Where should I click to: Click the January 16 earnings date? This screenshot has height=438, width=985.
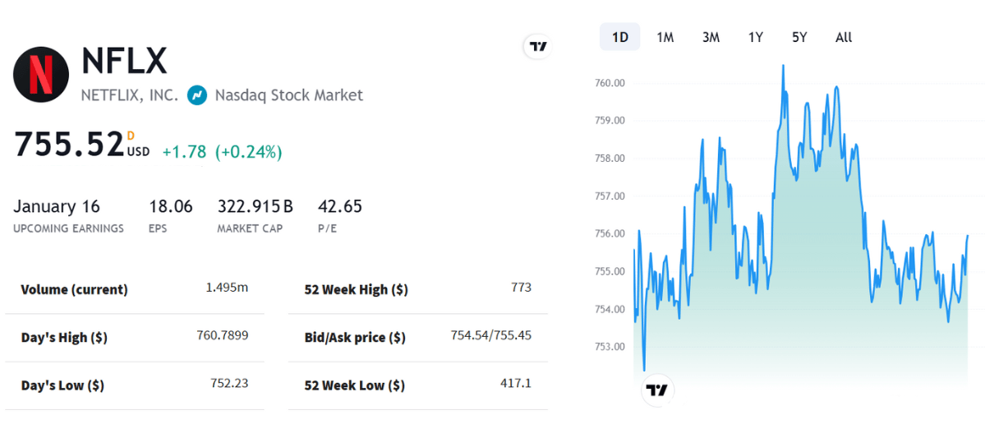(57, 206)
